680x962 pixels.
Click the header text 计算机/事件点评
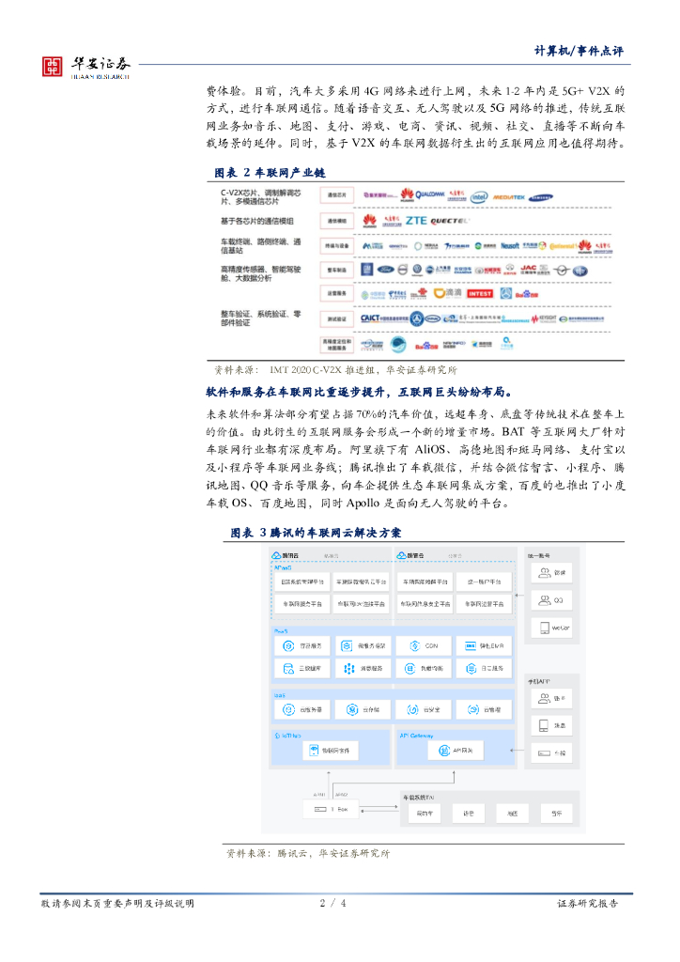tap(579, 51)
